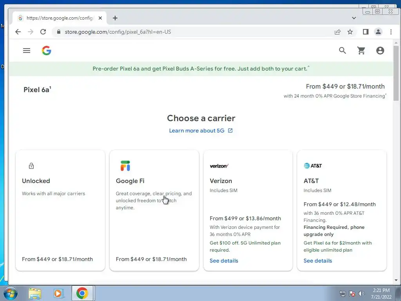Open a new browser tab
The width and height of the screenshot is (401, 301).
tap(115, 18)
